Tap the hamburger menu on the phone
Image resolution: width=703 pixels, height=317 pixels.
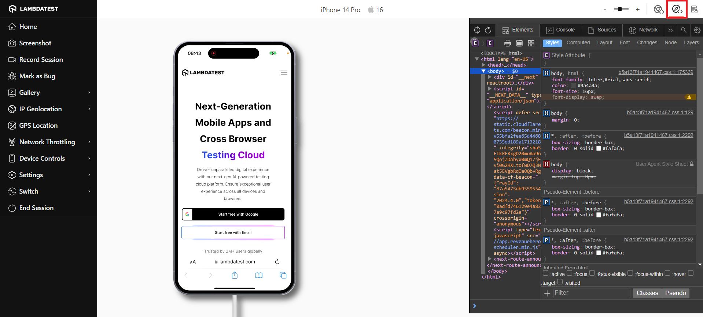pyautogui.click(x=284, y=73)
